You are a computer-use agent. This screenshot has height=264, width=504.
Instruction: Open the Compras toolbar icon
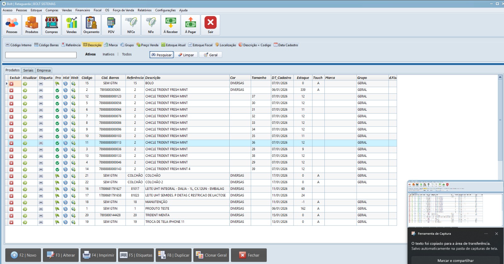52,25
